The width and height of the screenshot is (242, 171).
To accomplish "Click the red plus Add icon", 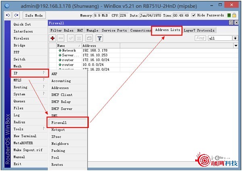I will (x=52, y=38).
